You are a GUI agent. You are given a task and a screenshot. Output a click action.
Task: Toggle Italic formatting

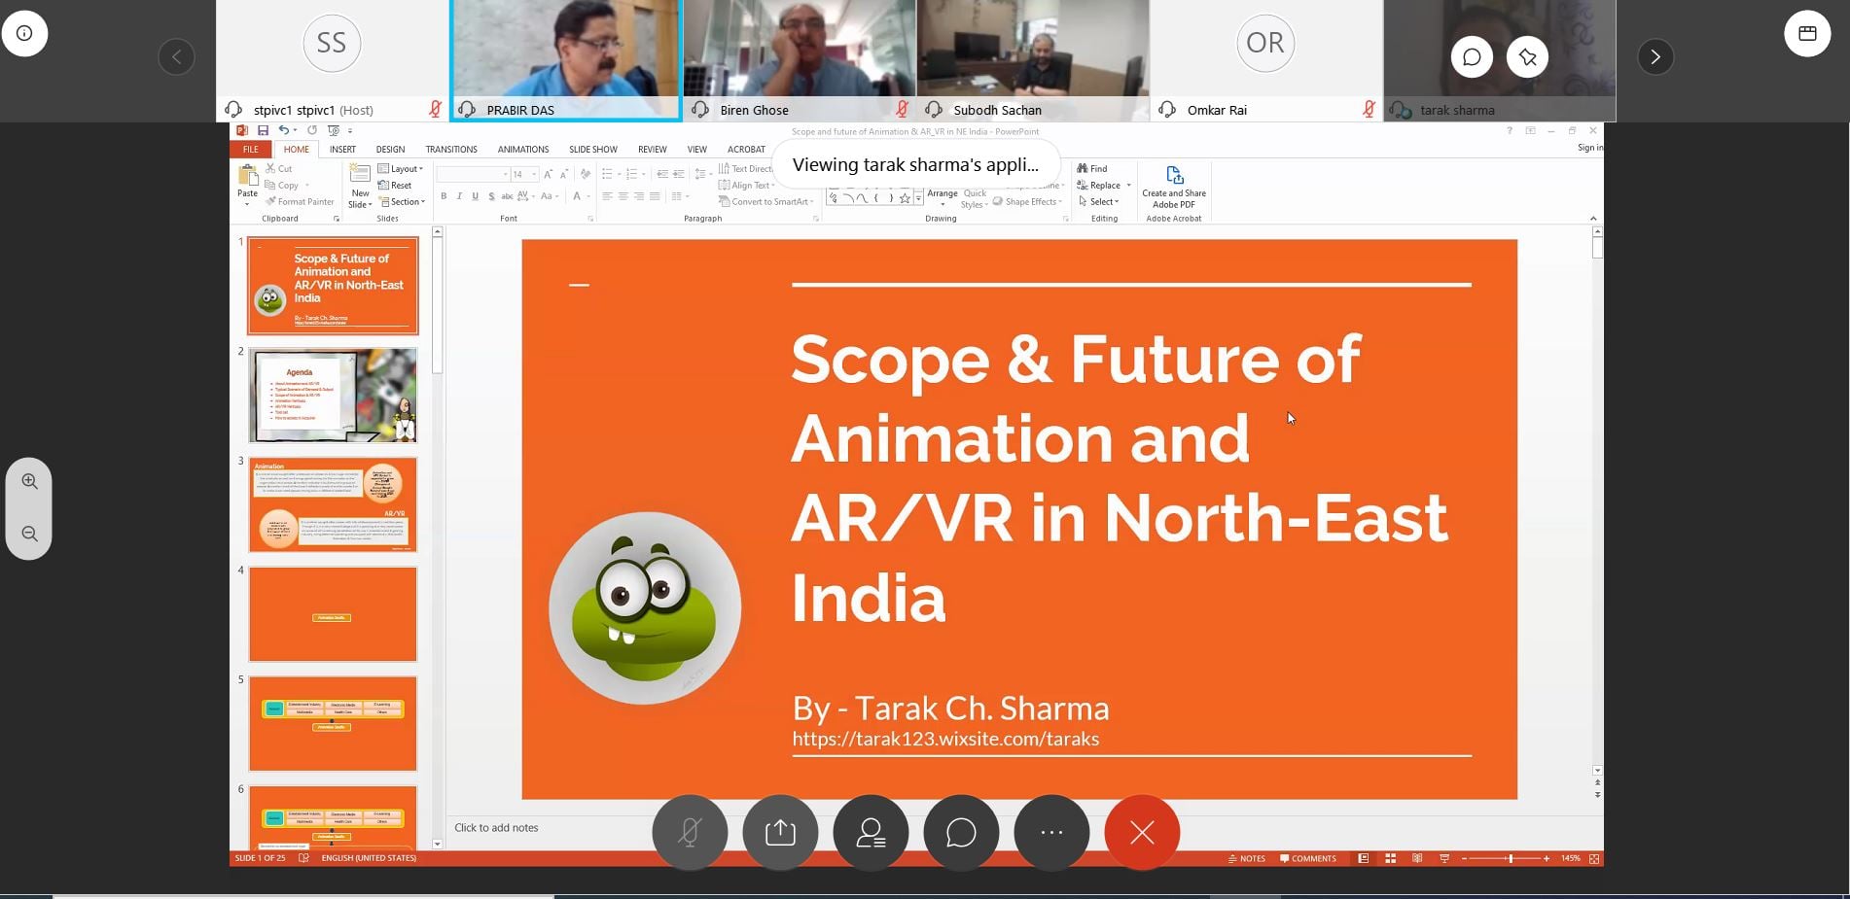click(x=459, y=196)
